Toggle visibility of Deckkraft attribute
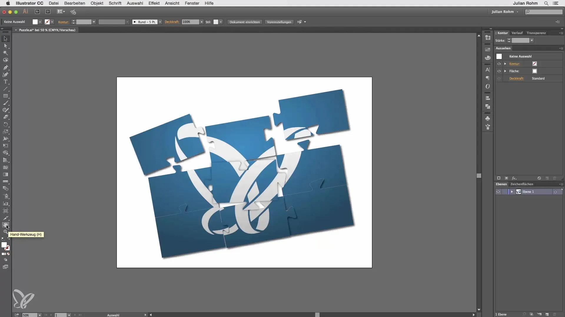565x317 pixels. (499, 78)
